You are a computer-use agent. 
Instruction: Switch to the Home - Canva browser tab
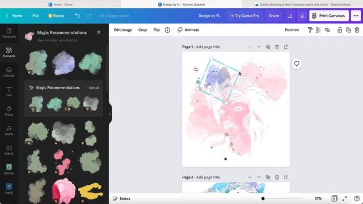tap(61, 5)
